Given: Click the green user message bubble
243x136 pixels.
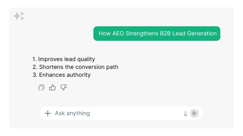Looking at the screenshot, I should (x=157, y=34).
